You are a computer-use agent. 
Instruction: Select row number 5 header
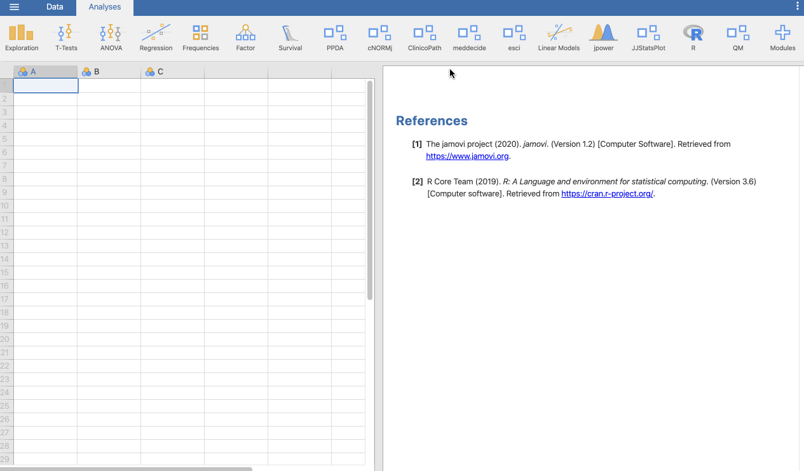(x=6, y=139)
